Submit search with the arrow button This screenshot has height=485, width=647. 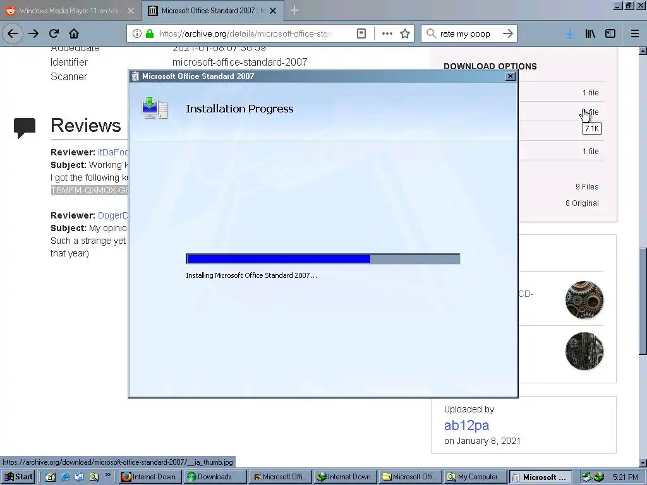point(508,33)
